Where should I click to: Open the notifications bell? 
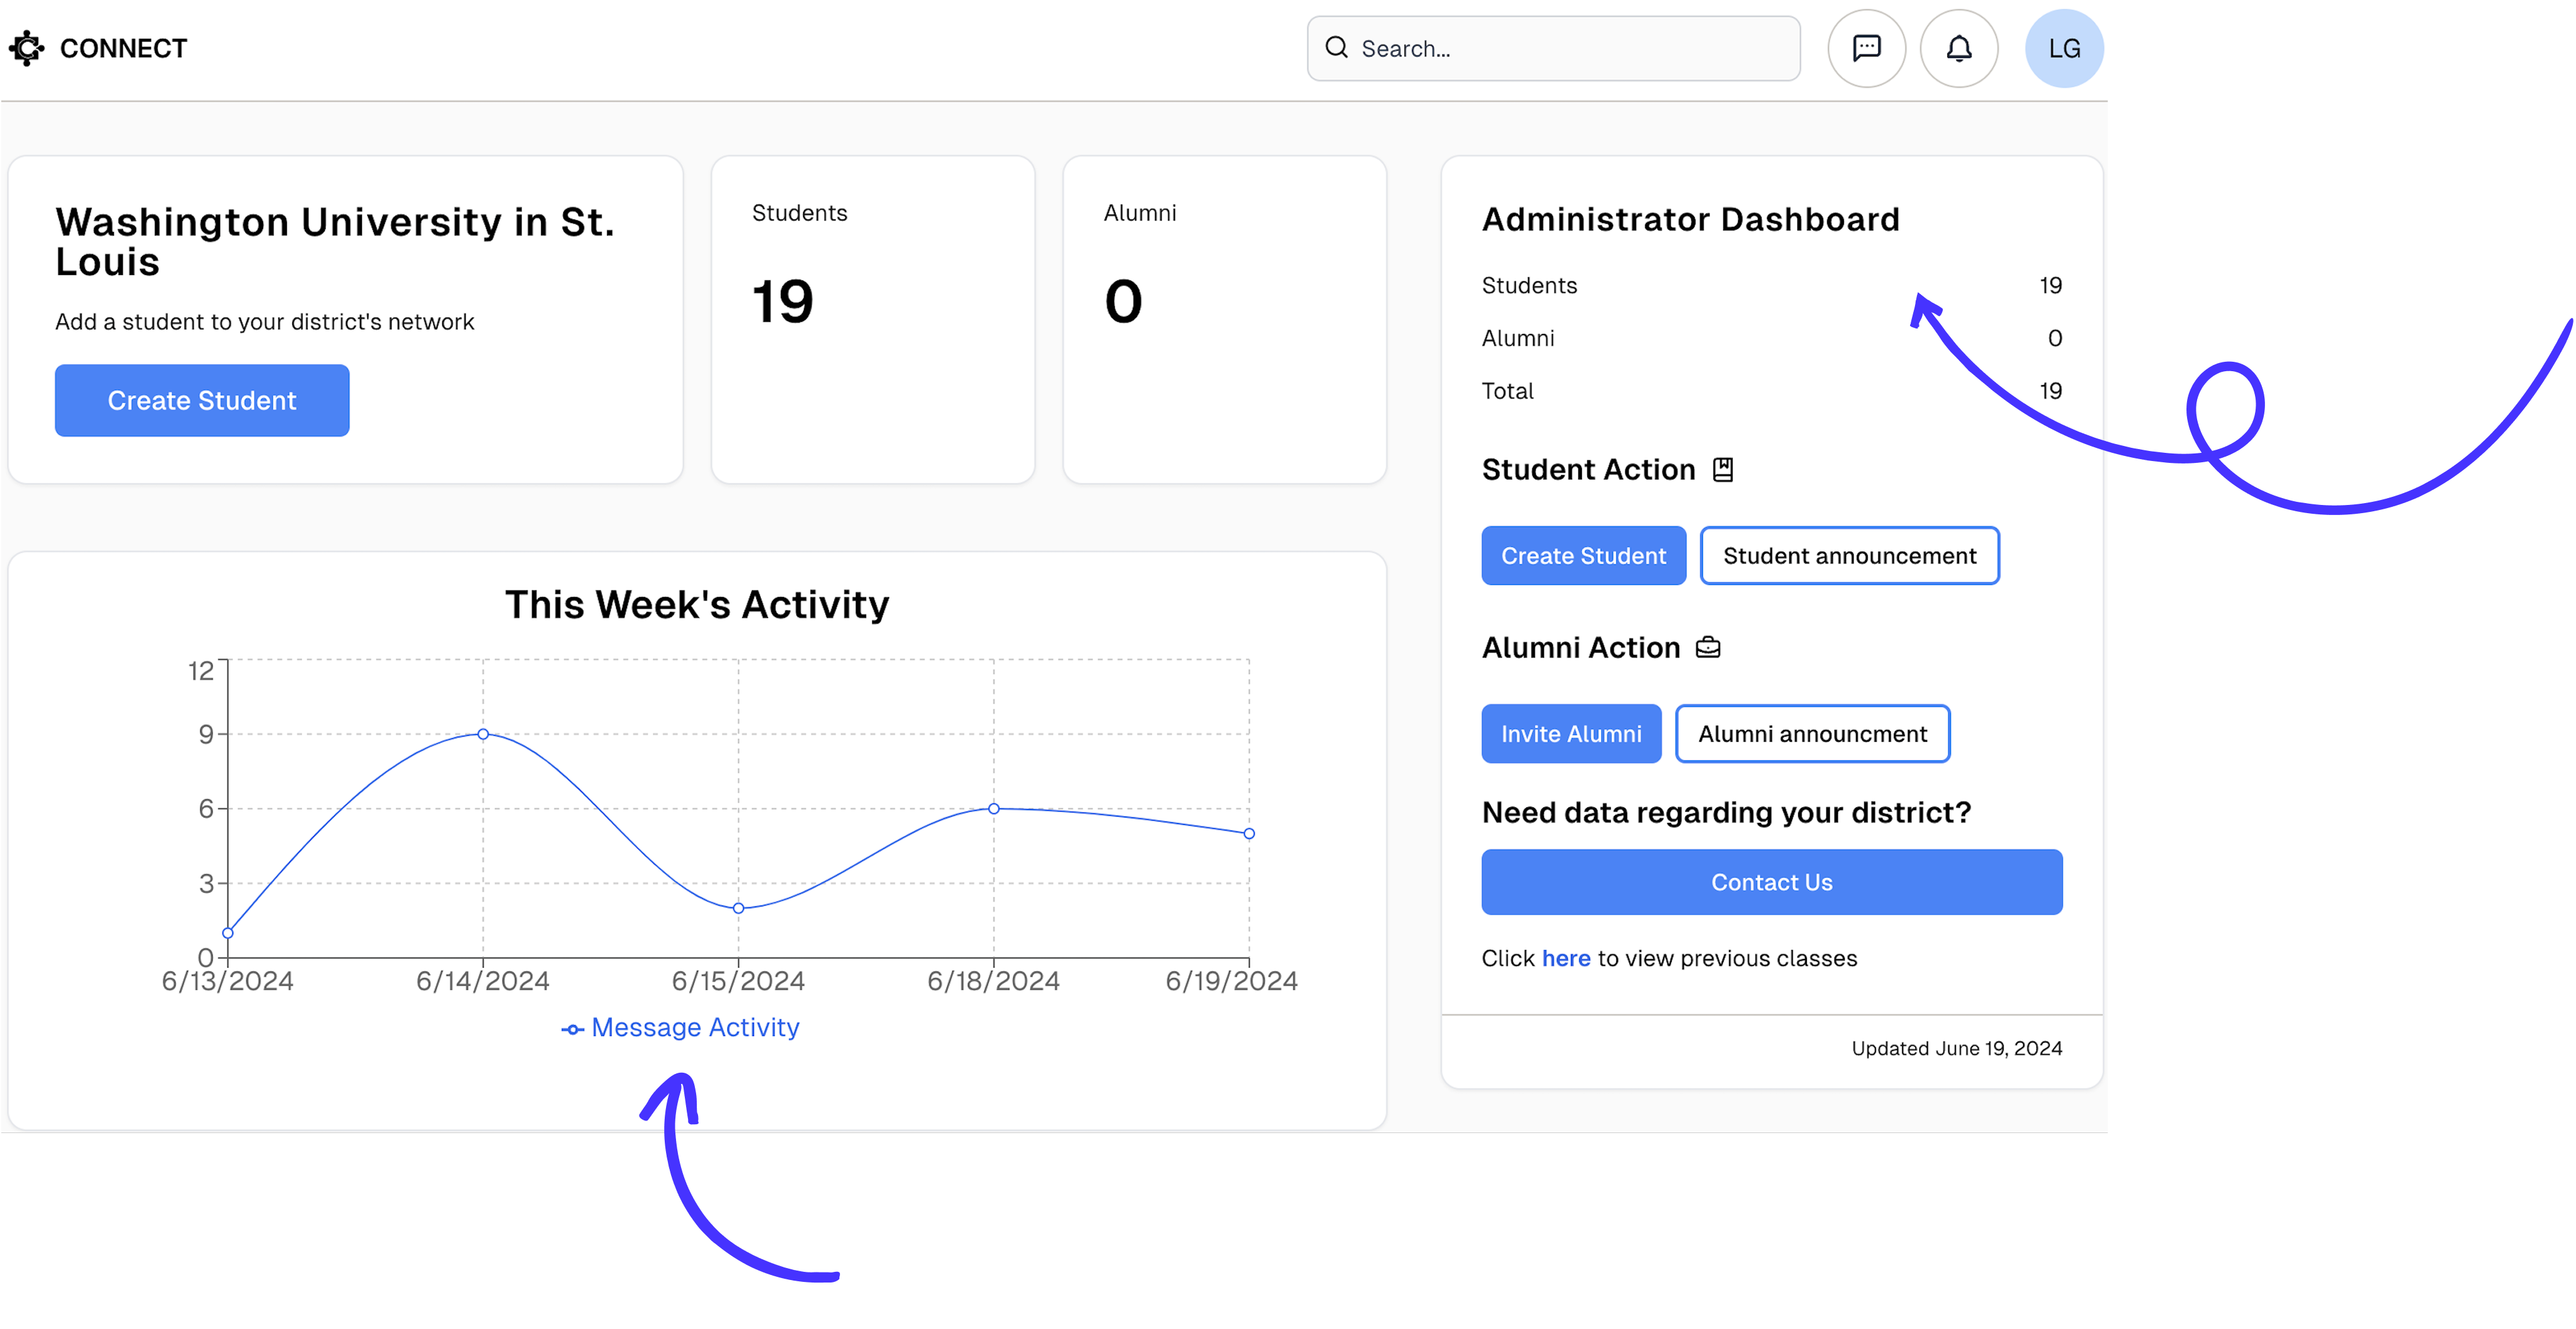pos(1958,48)
